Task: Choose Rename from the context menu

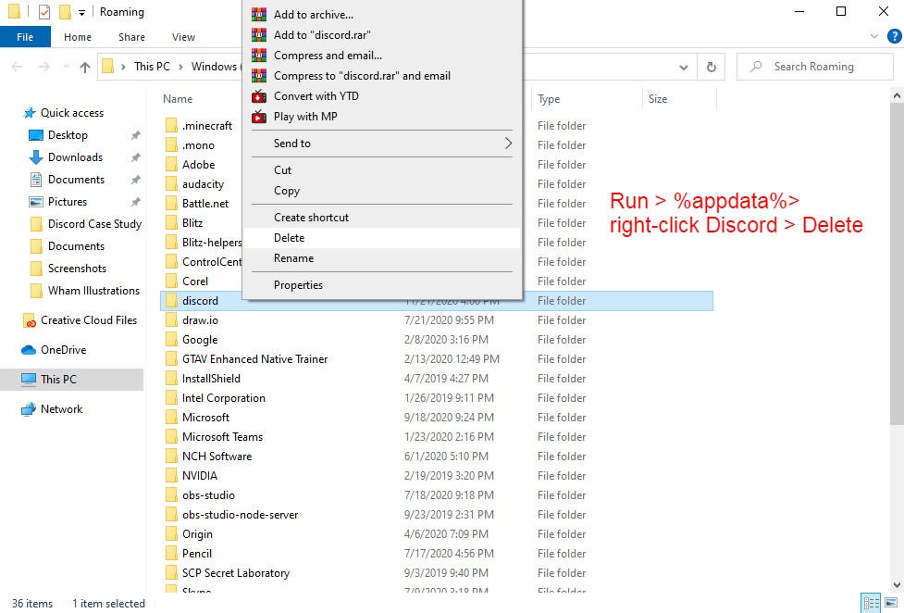Action: (x=382, y=258)
